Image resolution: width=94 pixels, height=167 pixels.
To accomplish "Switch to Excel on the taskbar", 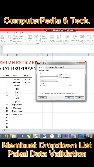I will pos(37,136).
